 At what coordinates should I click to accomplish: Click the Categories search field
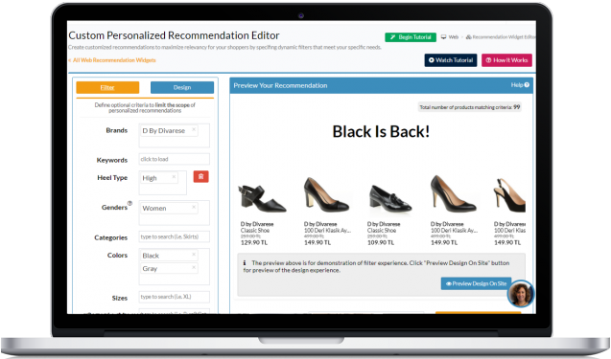coord(175,236)
